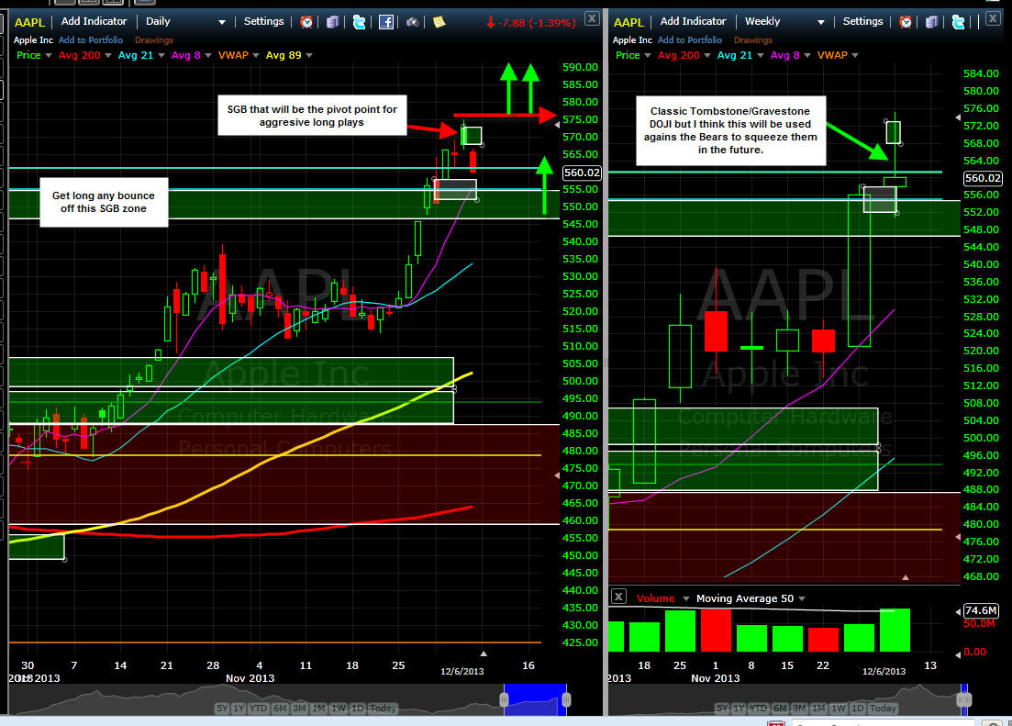Select YTD range in Weekly chart

pyautogui.click(x=759, y=708)
